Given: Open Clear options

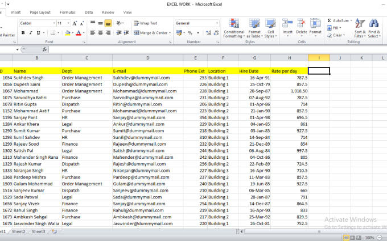Looking at the screenshot, I should coord(336,35).
